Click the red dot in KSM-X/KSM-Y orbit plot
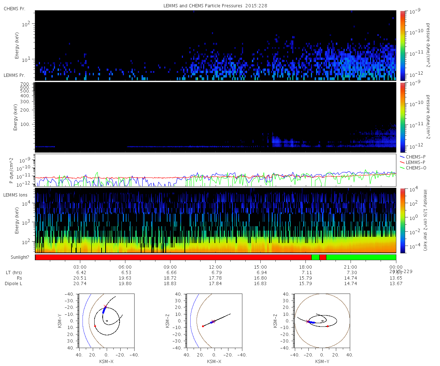The image size is (440, 366). [x=95, y=326]
